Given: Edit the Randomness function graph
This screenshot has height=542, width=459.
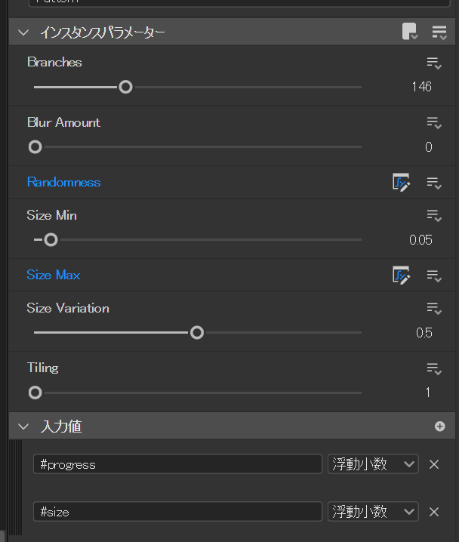Looking at the screenshot, I should pos(401,183).
